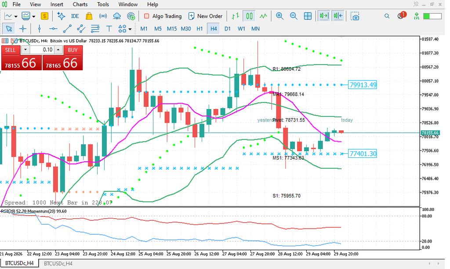
Task: Select the text label tool
Action: coord(109,29)
